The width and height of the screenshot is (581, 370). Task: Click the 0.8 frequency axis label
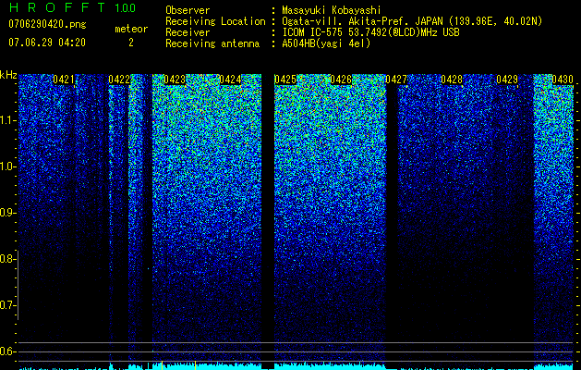[8, 259]
